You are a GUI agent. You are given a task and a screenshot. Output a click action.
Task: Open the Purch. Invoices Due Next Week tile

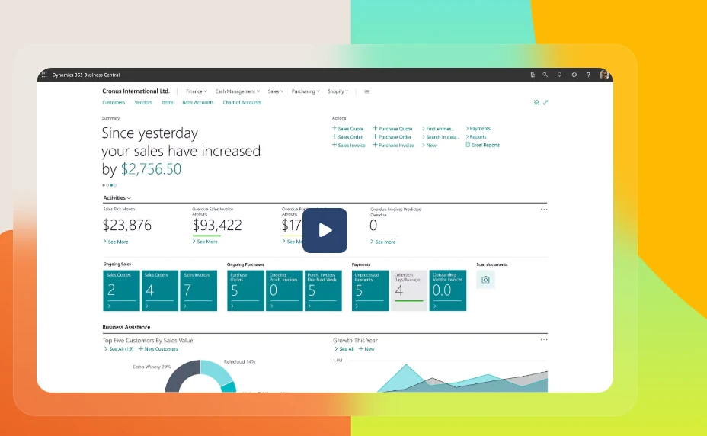click(x=323, y=290)
